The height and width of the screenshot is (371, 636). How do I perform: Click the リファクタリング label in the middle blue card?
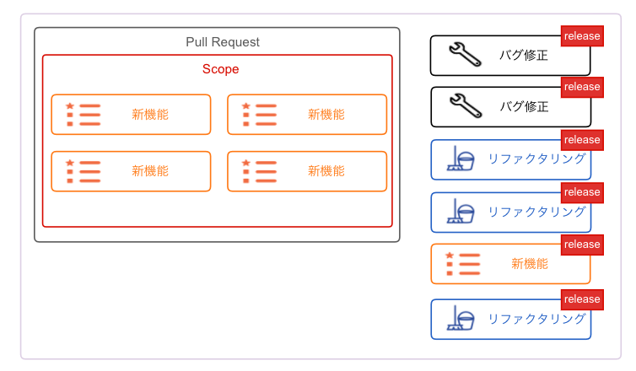[x=537, y=212]
